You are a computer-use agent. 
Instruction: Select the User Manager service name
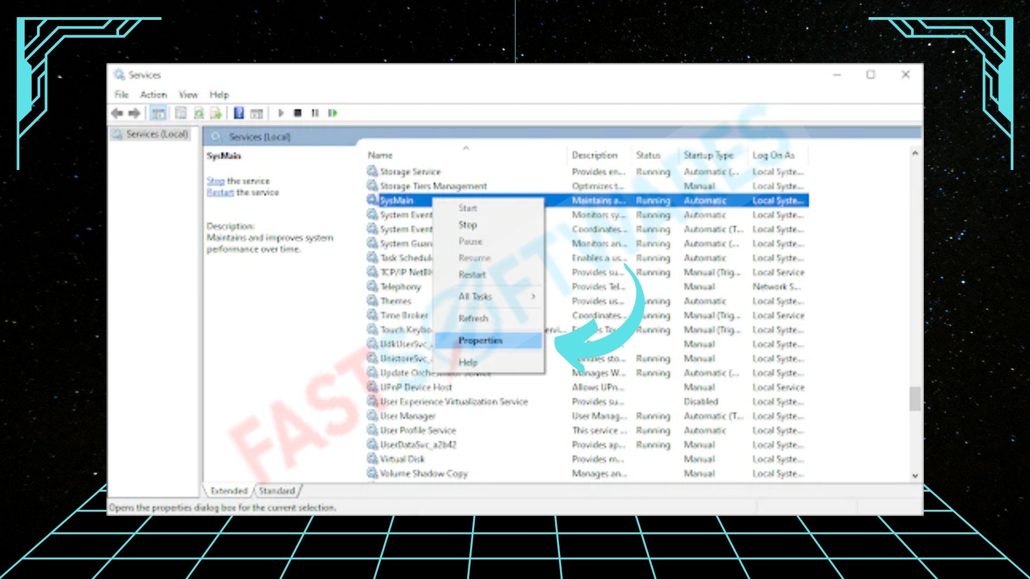(408, 416)
